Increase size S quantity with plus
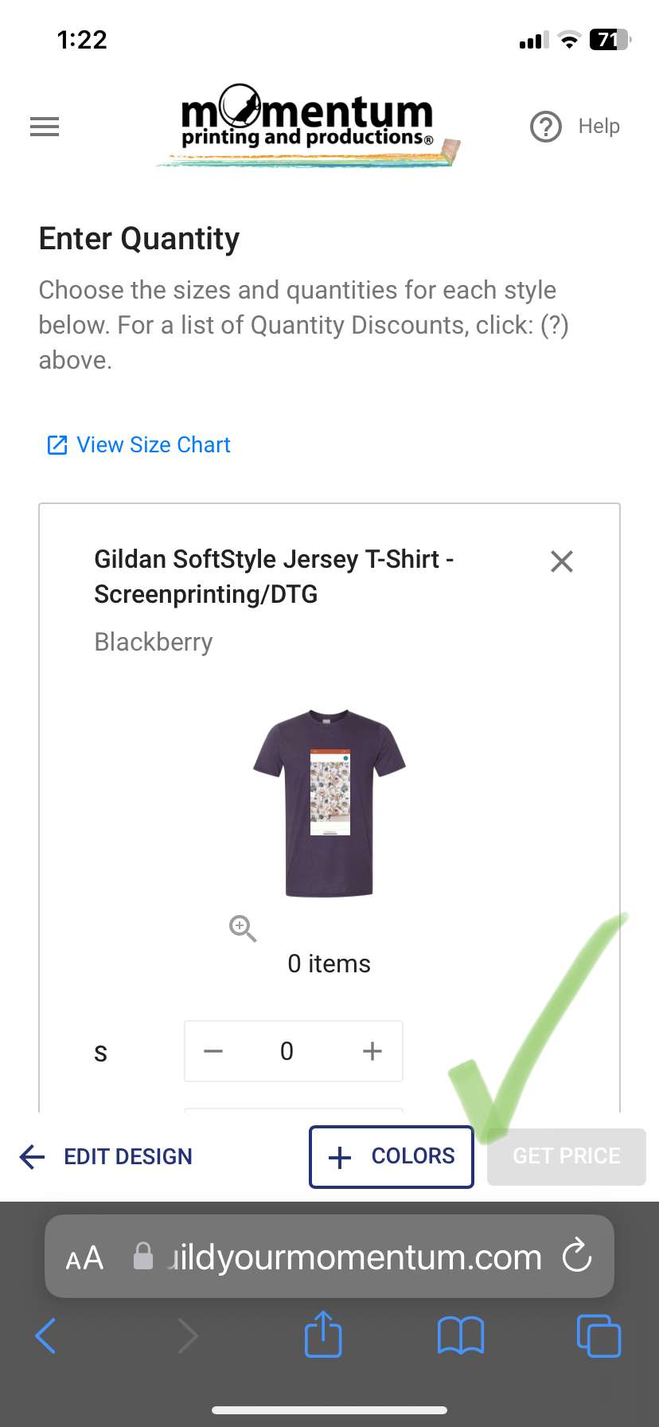Viewport: 659px width, 1427px height. (x=372, y=1051)
